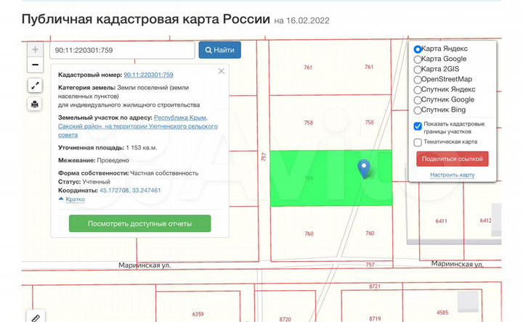This screenshot has width=523, height=322.
Task: Close the parcel info popup
Action: click(221, 71)
